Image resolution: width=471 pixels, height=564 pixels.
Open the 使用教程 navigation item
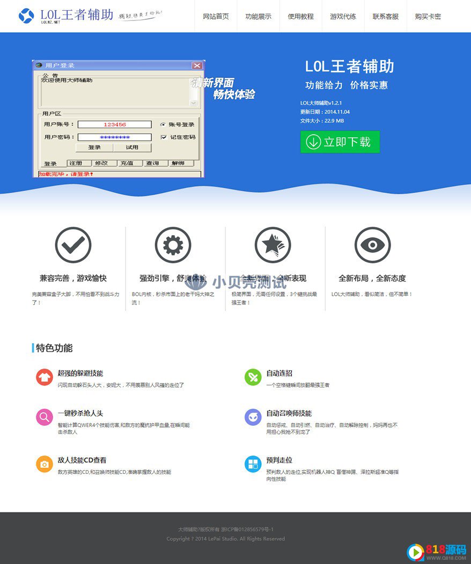point(300,17)
